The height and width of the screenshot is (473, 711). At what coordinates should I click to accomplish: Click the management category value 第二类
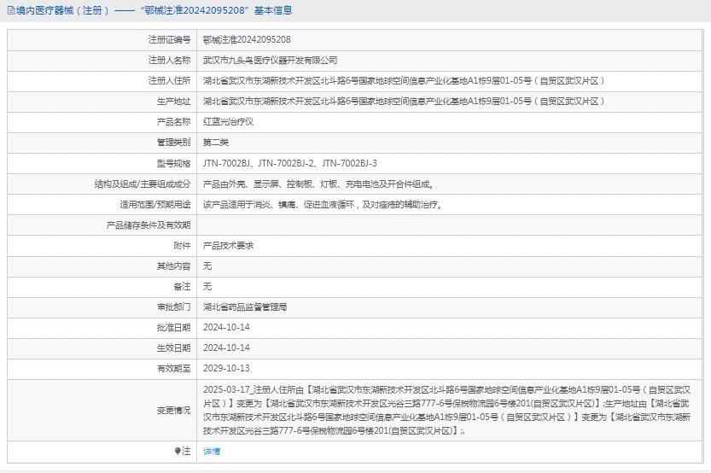[216, 143]
